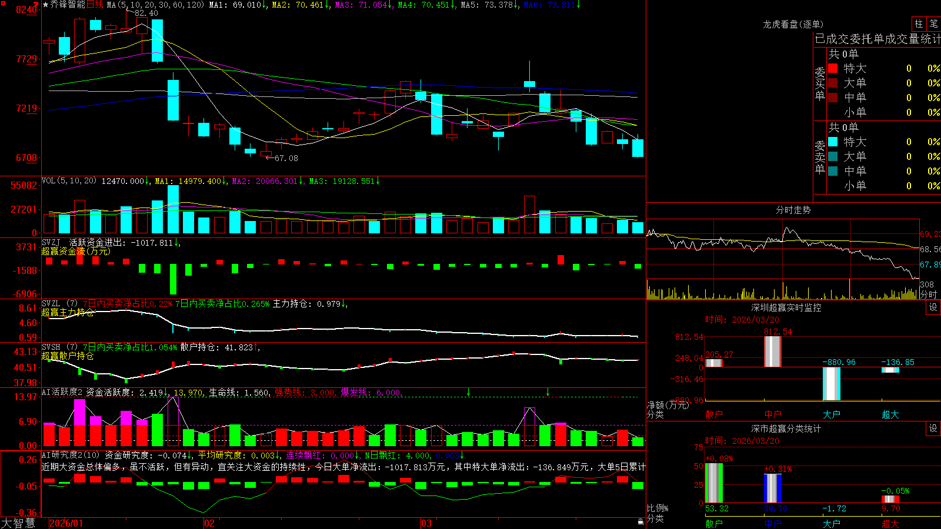Click the 02 month marker on timeline

pyautogui.click(x=209, y=523)
